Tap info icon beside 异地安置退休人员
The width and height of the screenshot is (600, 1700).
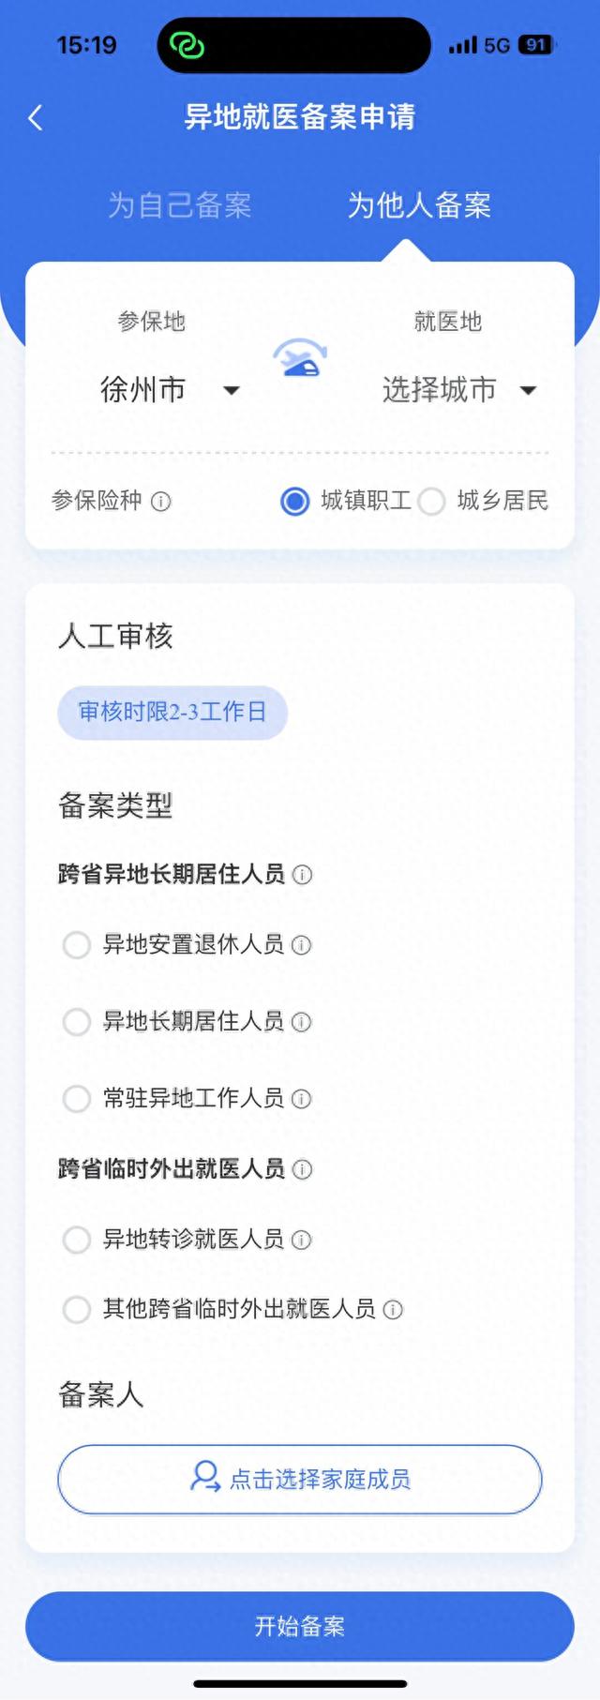(x=301, y=945)
